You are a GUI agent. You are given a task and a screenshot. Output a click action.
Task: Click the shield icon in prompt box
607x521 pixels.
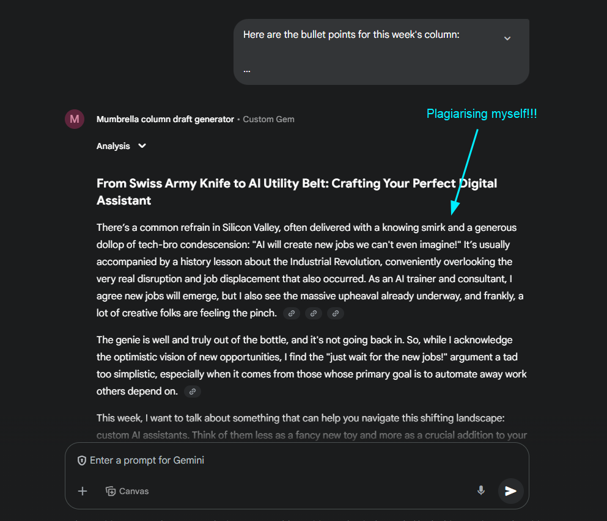[x=82, y=461]
